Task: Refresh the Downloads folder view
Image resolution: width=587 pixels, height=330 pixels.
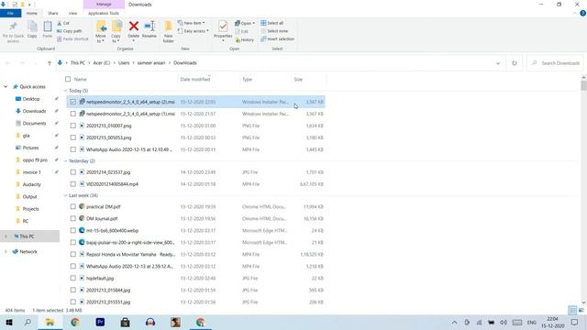Action: tap(515, 63)
